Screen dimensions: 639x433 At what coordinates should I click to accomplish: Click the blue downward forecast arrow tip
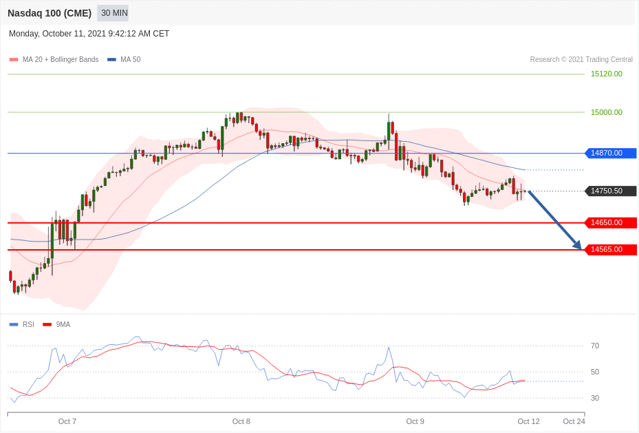pos(578,246)
